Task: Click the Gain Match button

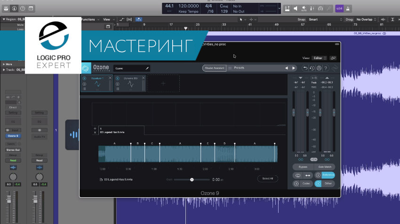Action: [325, 167]
